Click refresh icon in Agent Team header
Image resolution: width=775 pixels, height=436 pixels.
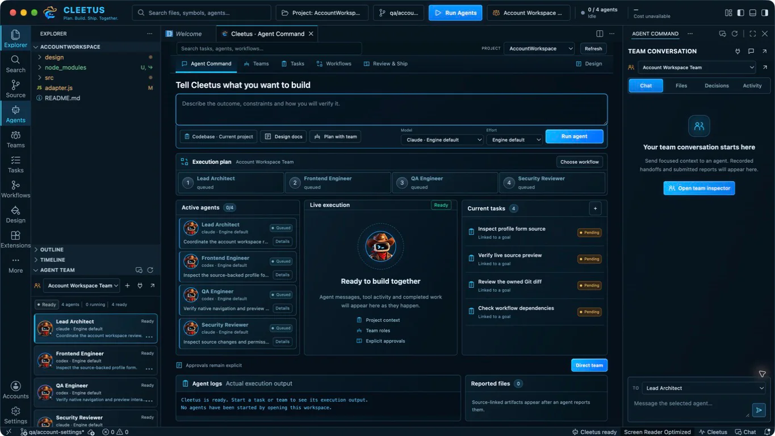(x=150, y=270)
